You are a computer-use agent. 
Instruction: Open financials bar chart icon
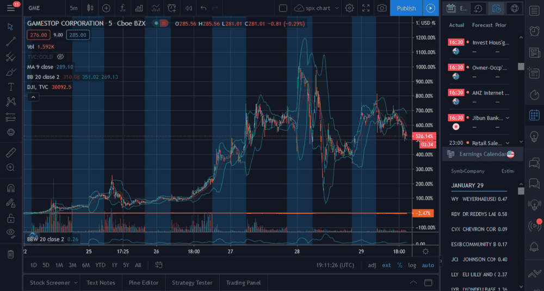pos(139,8)
